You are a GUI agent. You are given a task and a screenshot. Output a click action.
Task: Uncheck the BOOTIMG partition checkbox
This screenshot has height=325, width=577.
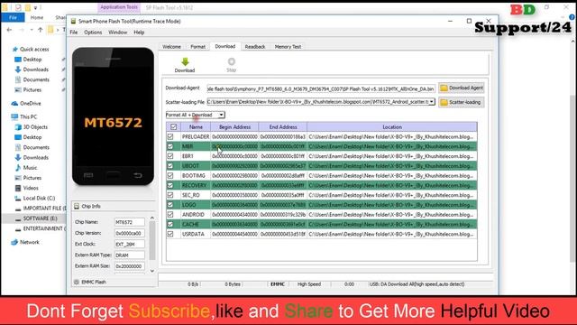170,176
